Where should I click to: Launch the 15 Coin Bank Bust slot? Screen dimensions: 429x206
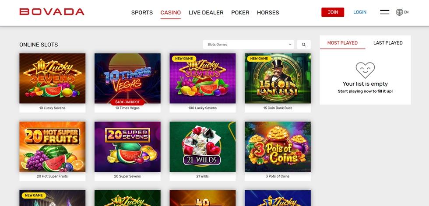pyautogui.click(x=278, y=78)
